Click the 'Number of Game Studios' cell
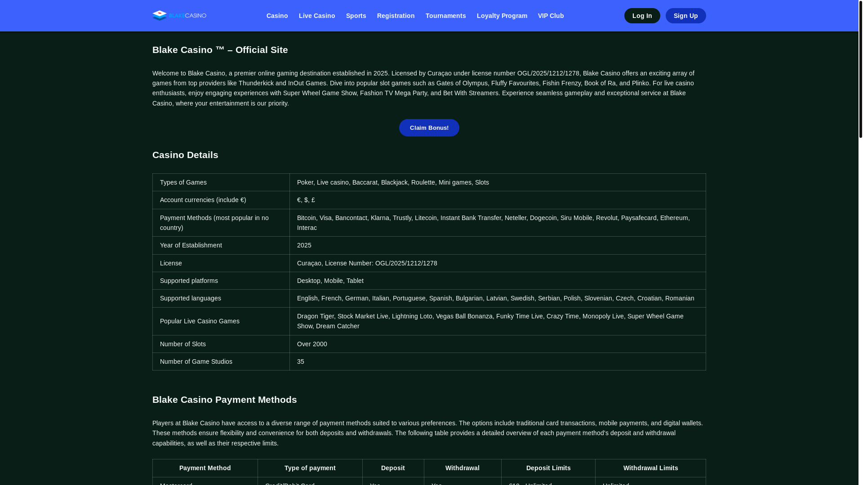 click(x=221, y=362)
